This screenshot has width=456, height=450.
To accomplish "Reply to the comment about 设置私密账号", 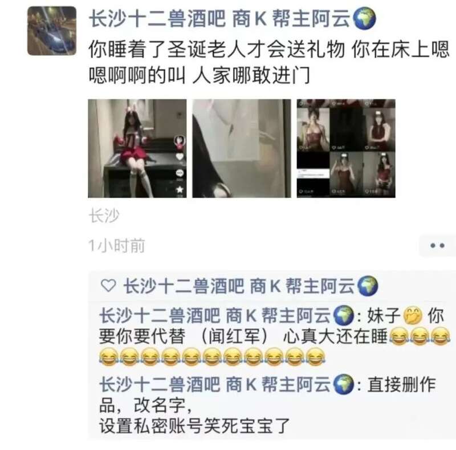I will [x=267, y=405].
